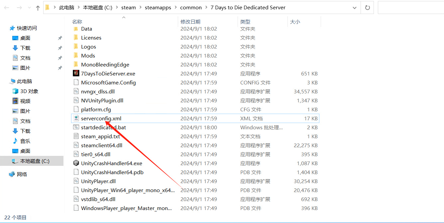This screenshot has height=223, width=444.
Task: Select WindowsPlayer_player_Master_mon PDB file name
Action: tap(127, 208)
